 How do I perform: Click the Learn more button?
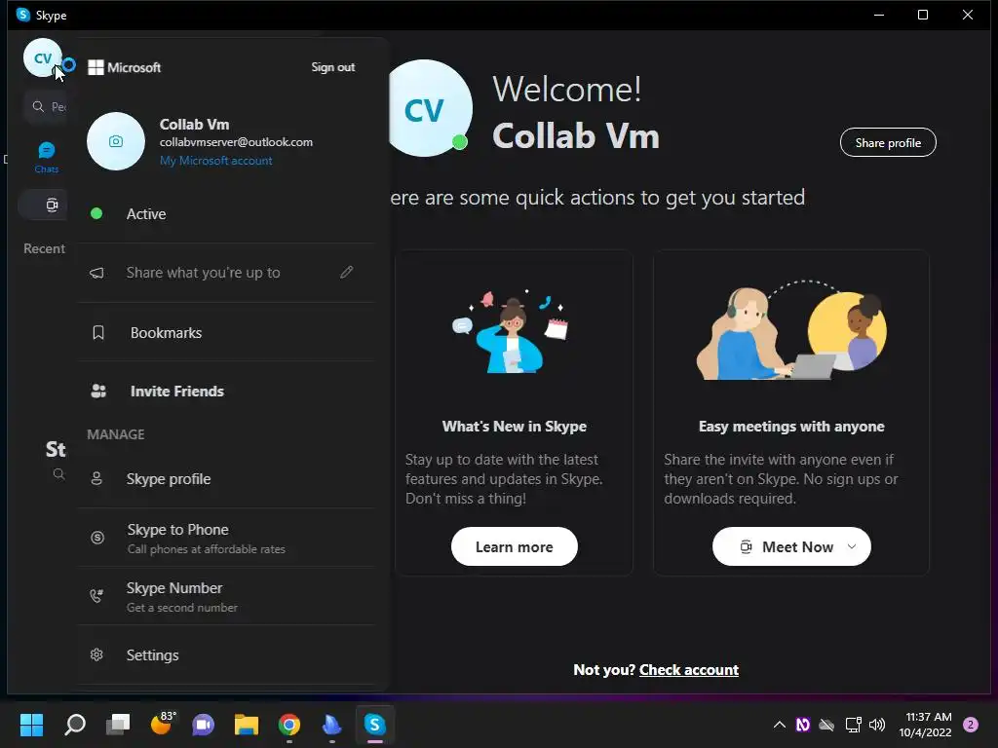point(515,546)
